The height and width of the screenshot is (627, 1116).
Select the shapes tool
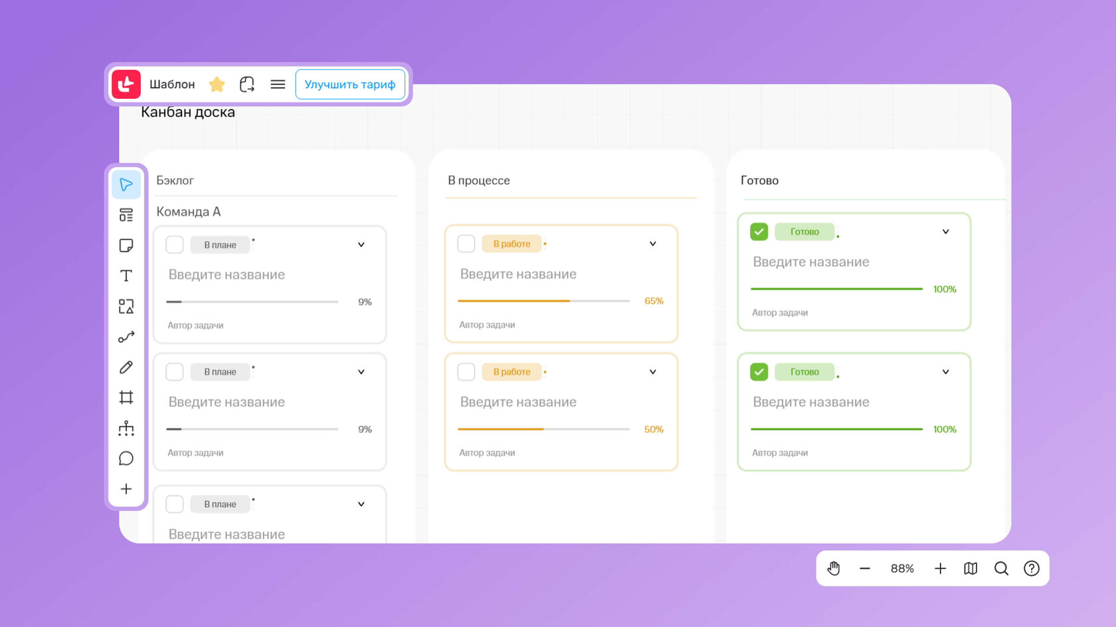[126, 307]
